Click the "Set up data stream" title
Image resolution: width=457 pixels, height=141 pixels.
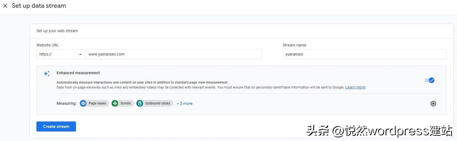click(x=39, y=6)
